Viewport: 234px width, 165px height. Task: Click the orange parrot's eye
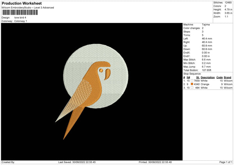101,71
